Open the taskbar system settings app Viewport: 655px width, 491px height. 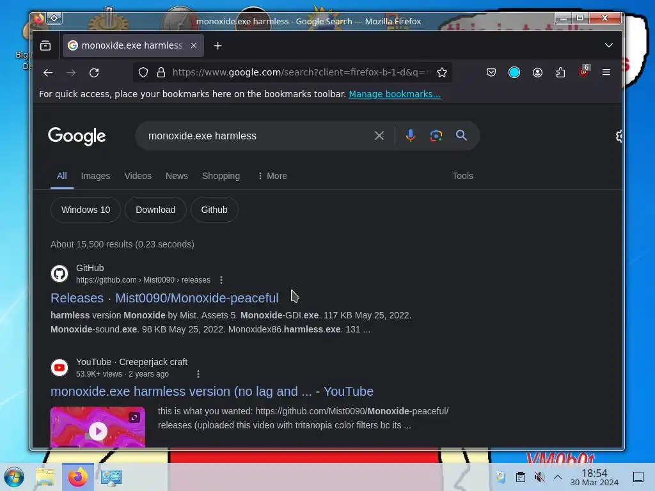111,477
